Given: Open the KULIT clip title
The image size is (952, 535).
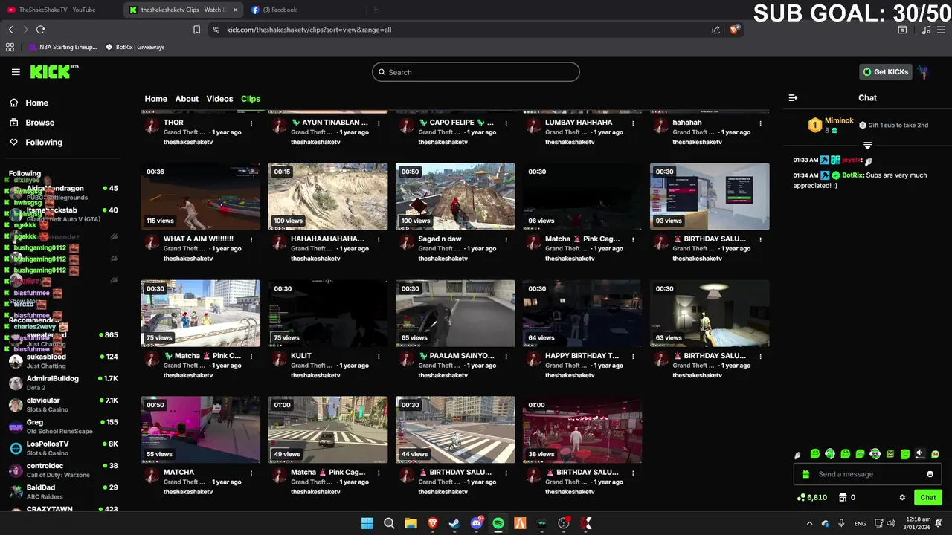Looking at the screenshot, I should point(301,356).
